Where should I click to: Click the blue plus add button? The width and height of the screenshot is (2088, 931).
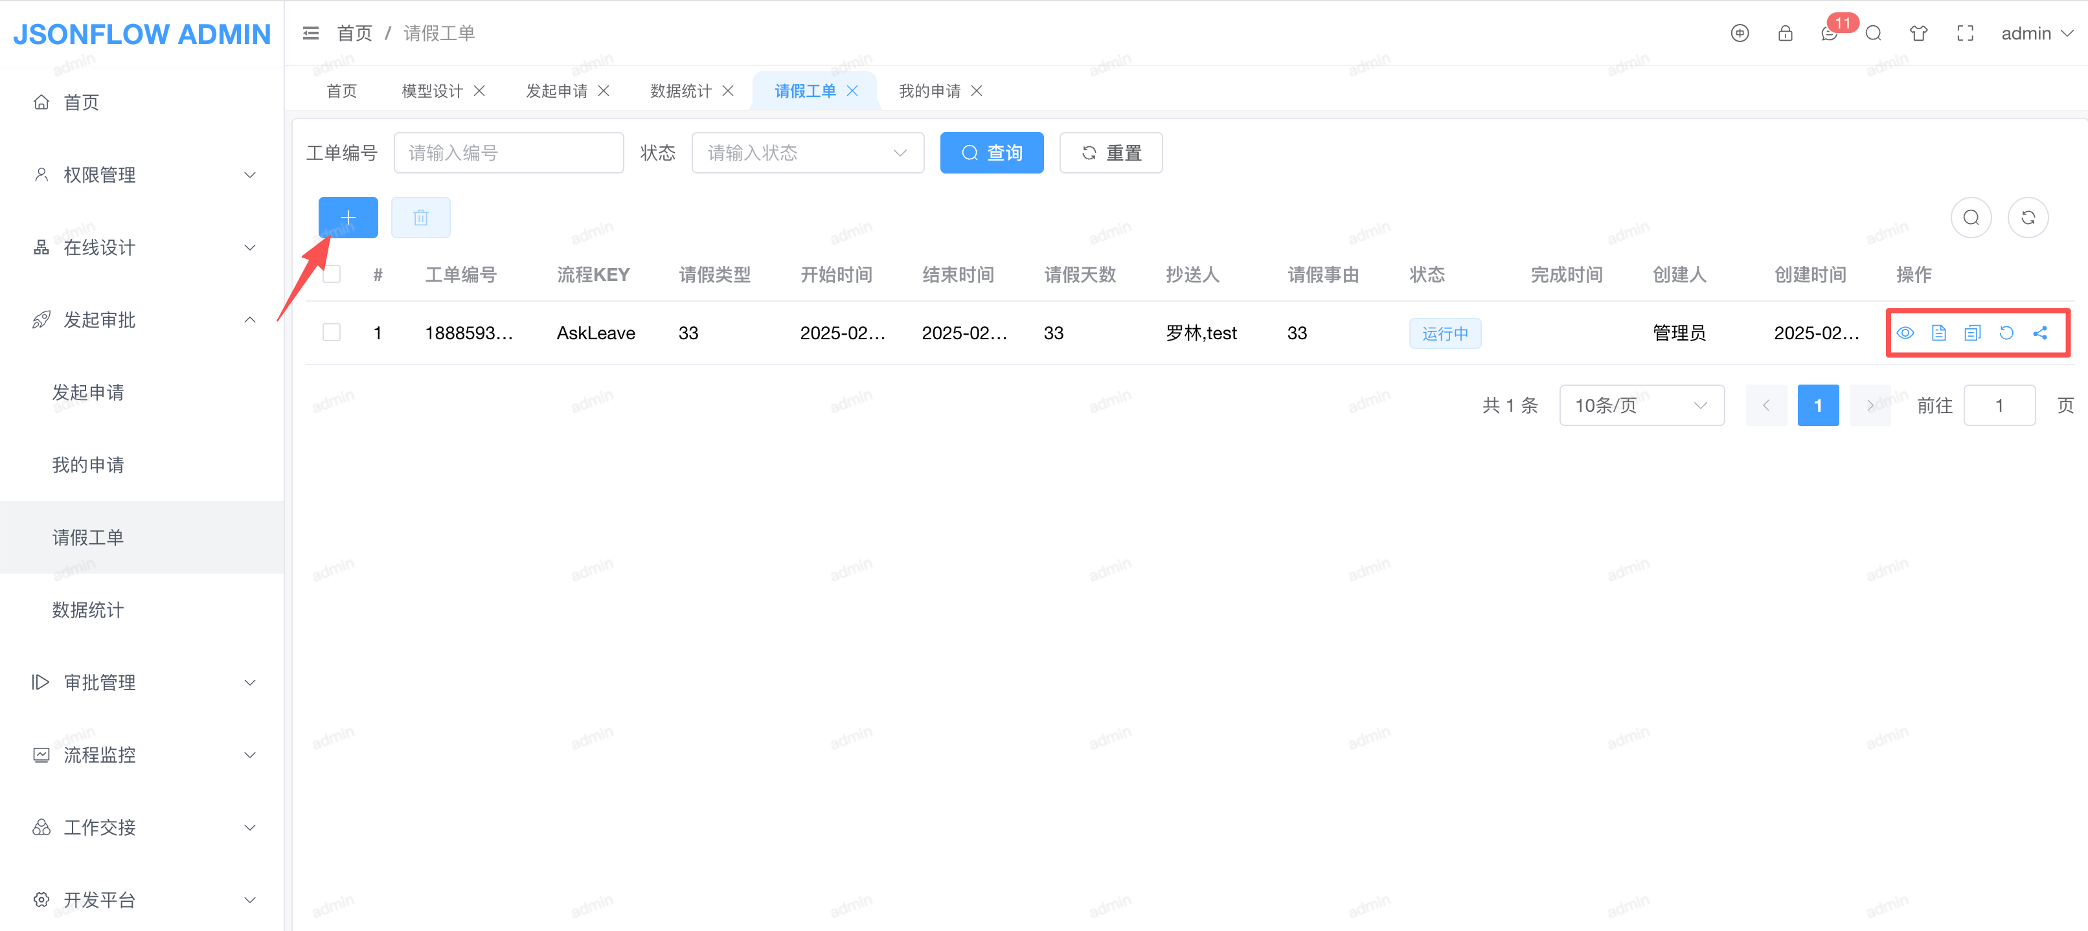(348, 217)
